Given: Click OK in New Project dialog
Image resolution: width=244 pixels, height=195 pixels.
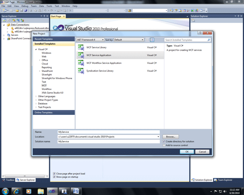Looking at the screenshot, I should (x=187, y=152).
